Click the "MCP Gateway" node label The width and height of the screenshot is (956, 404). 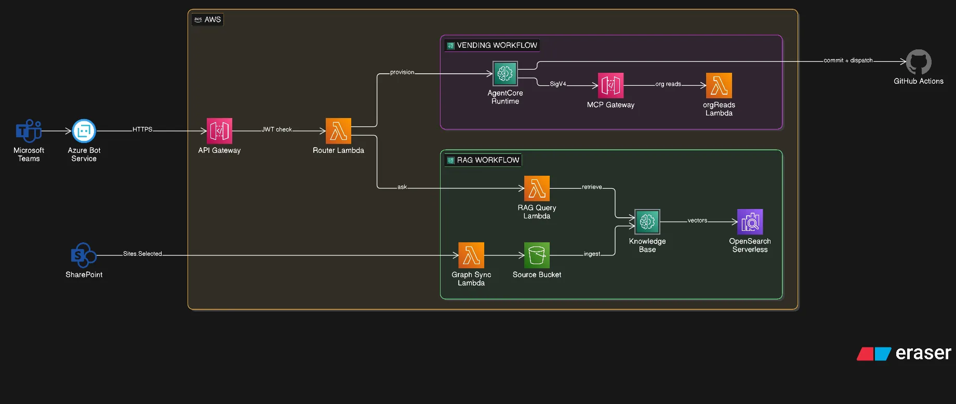pyautogui.click(x=611, y=105)
